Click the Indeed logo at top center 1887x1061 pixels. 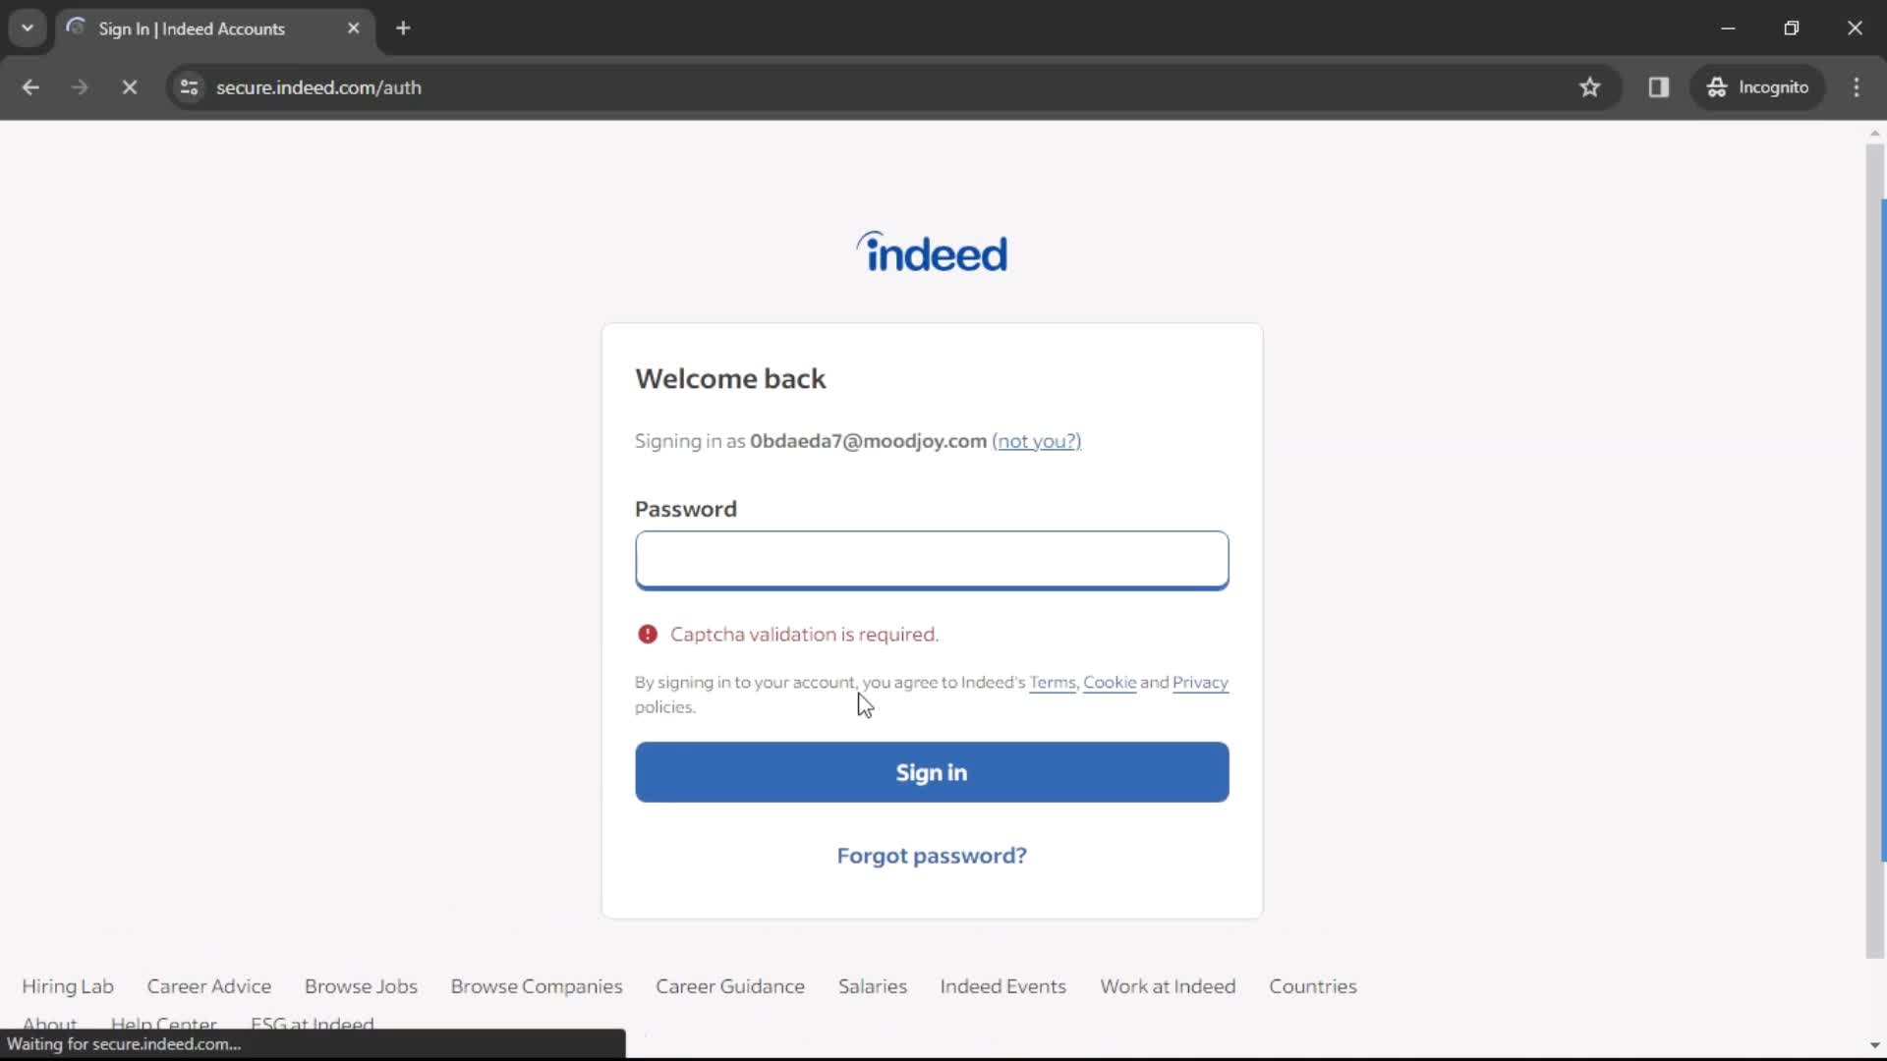[932, 251]
